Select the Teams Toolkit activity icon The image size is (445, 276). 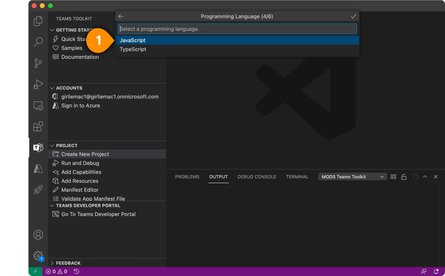38,147
